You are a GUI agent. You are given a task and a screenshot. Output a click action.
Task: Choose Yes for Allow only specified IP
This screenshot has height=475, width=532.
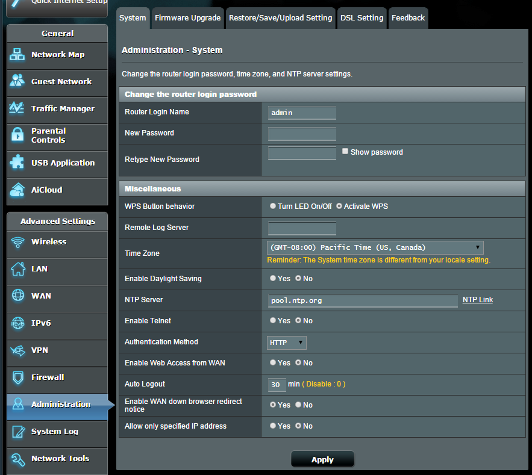(273, 426)
